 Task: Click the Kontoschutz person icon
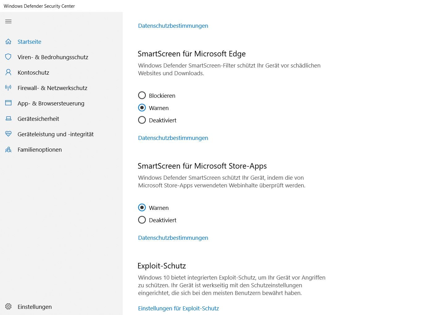coord(8,72)
